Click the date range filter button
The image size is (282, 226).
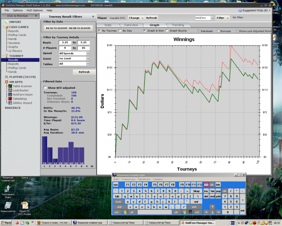click(x=68, y=28)
